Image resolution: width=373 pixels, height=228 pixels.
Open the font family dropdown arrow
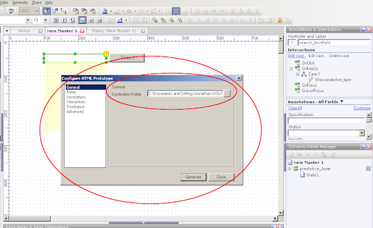tap(28, 20)
